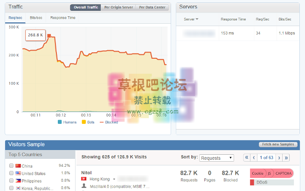This screenshot has width=305, height=191.
Task: Click the 1 of 63 page indicator
Action: pyautogui.click(x=266, y=157)
